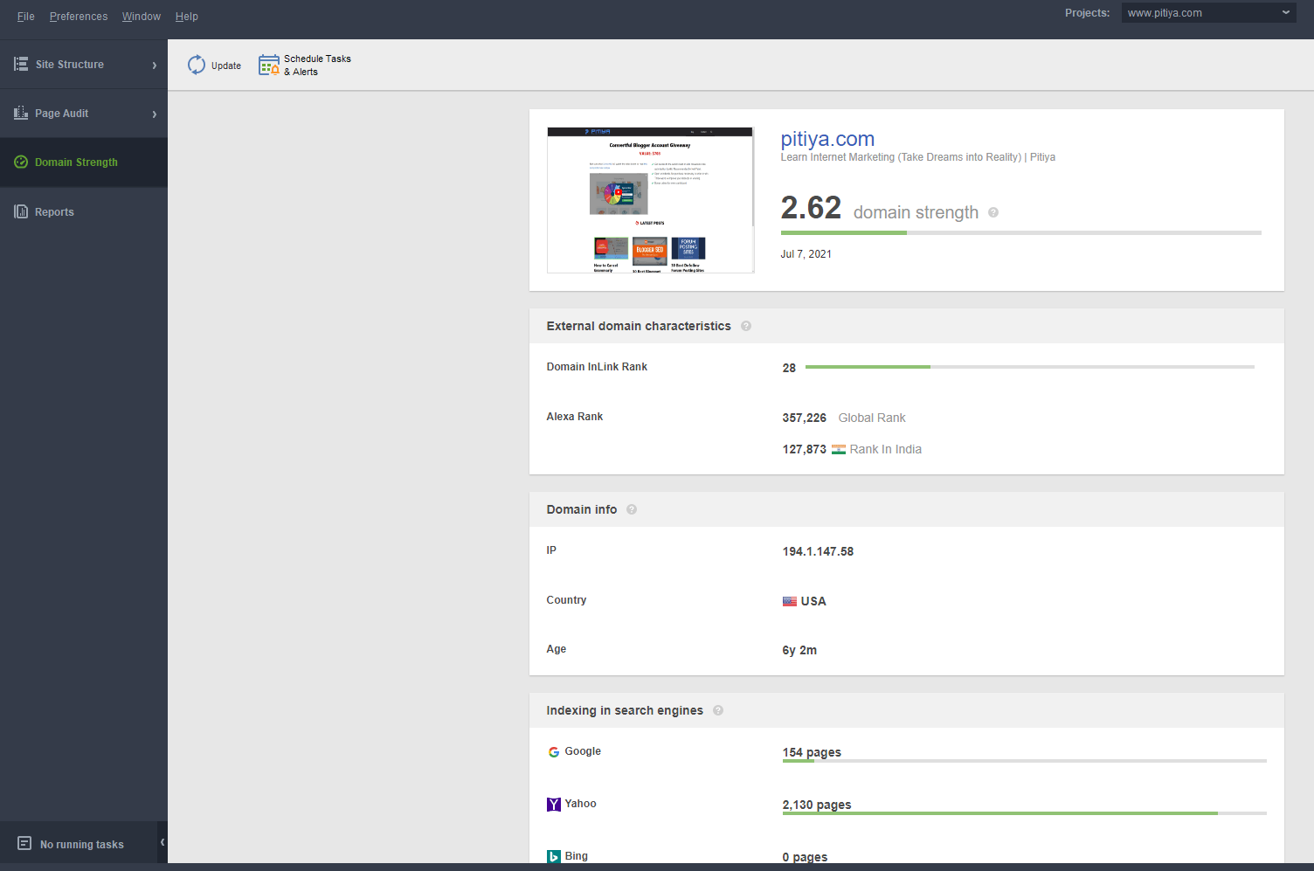Screen dimensions: 1314x871
Task: Click the Domain InLink Rank bar
Action: coord(1029,367)
